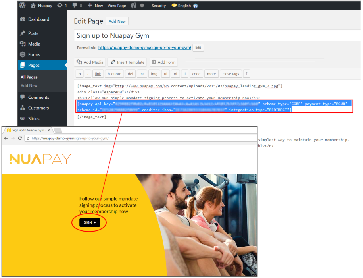Open the comments bubble icon in admin bar
The image size is (363, 278).
pyautogui.click(x=75, y=5)
